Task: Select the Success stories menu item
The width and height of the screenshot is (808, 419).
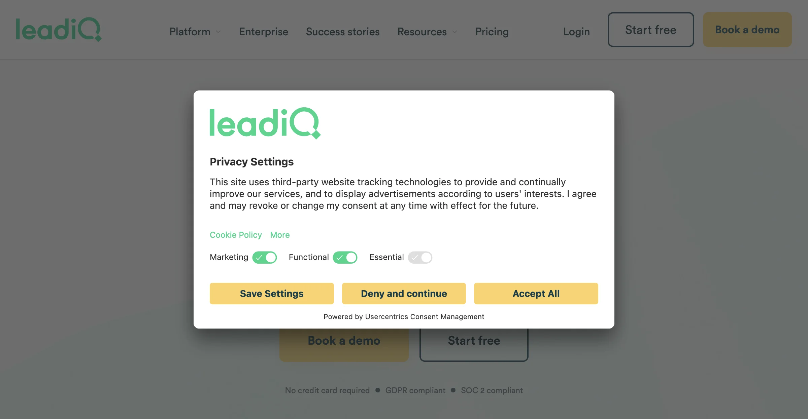Action: (x=342, y=31)
